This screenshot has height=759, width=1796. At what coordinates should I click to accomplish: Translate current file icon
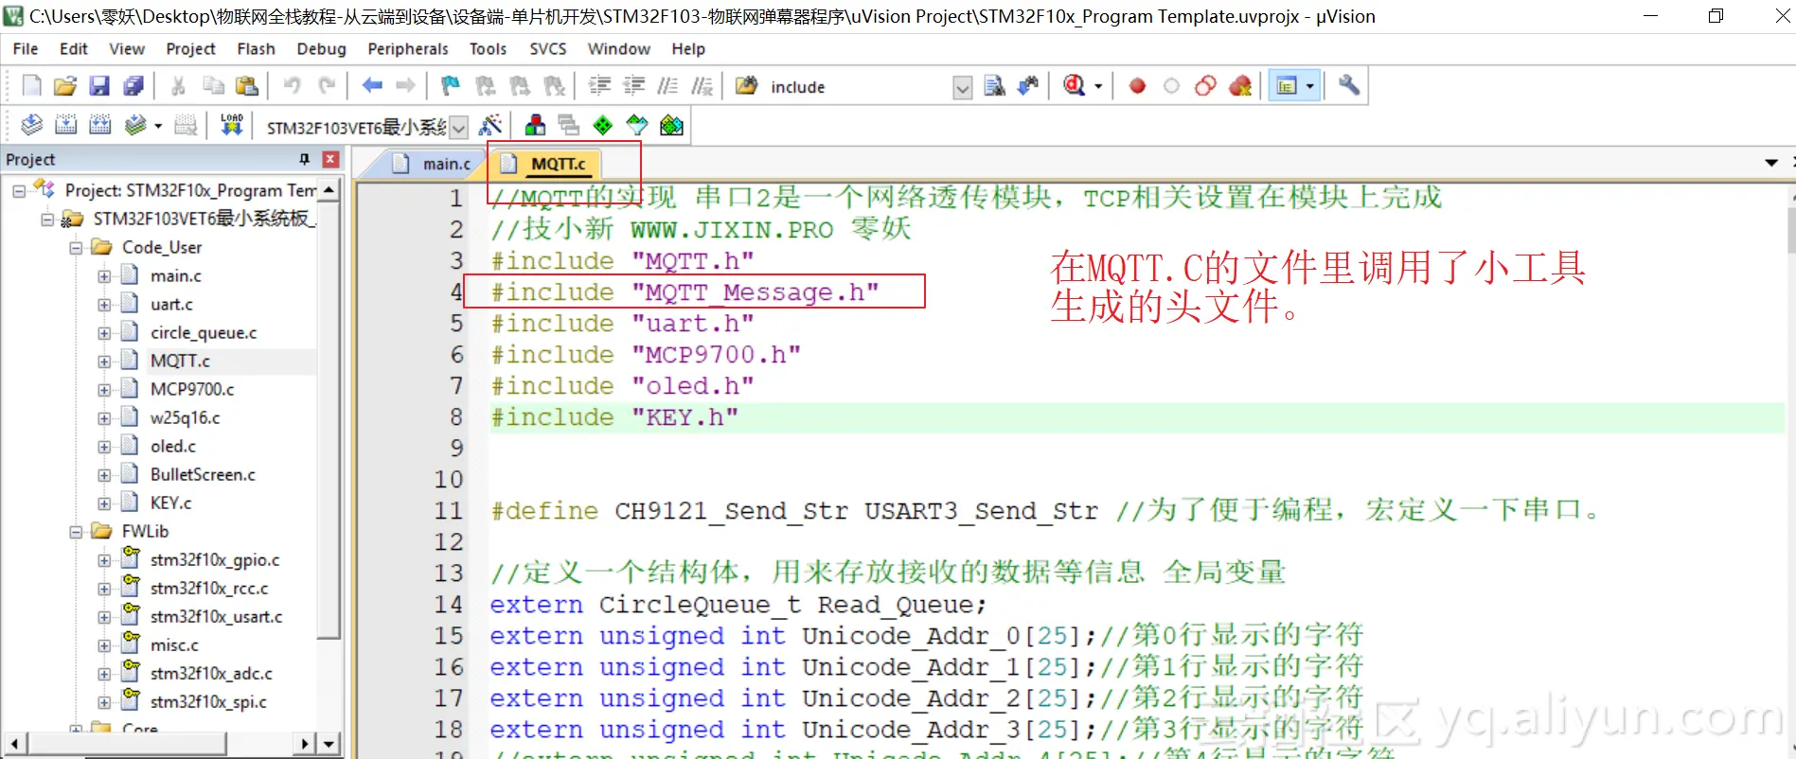point(31,125)
